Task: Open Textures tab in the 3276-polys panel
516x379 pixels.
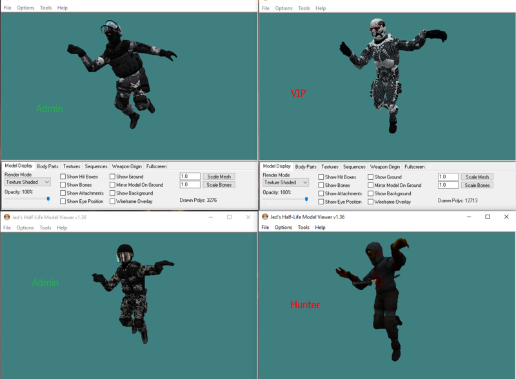Action: point(72,166)
